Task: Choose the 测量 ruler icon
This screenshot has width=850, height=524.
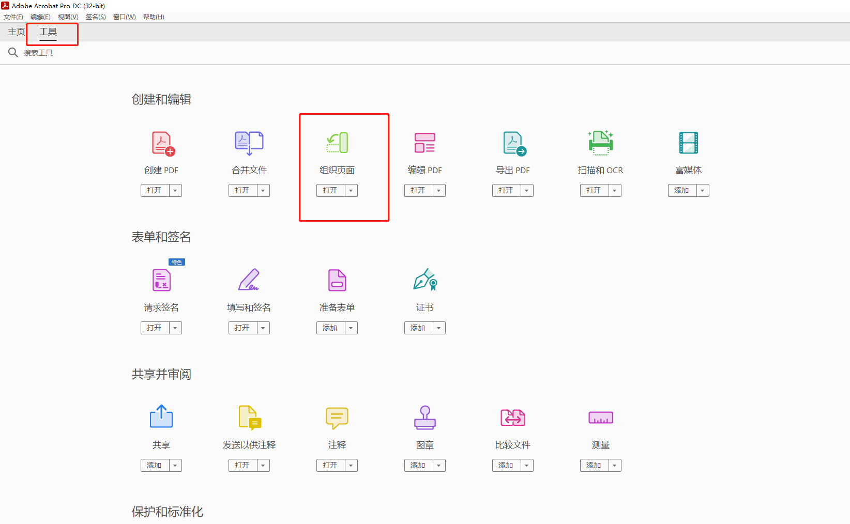Action: click(x=601, y=418)
